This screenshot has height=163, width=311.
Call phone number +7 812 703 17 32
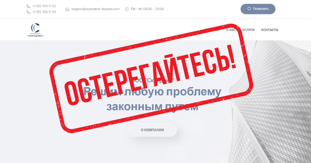coord(44,6)
